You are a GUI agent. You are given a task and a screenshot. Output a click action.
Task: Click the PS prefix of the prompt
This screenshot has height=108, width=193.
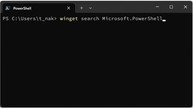6,19
